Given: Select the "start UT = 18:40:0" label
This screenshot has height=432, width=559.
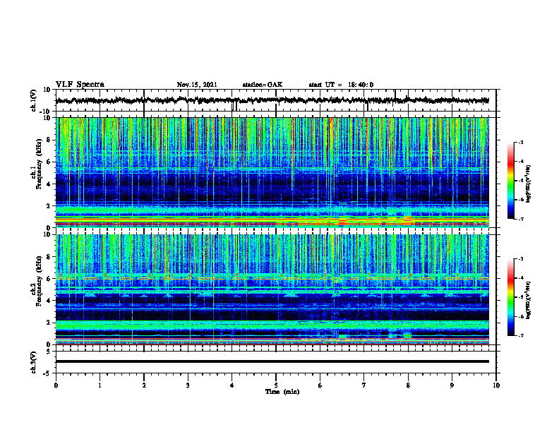Looking at the screenshot, I should click(x=341, y=85).
